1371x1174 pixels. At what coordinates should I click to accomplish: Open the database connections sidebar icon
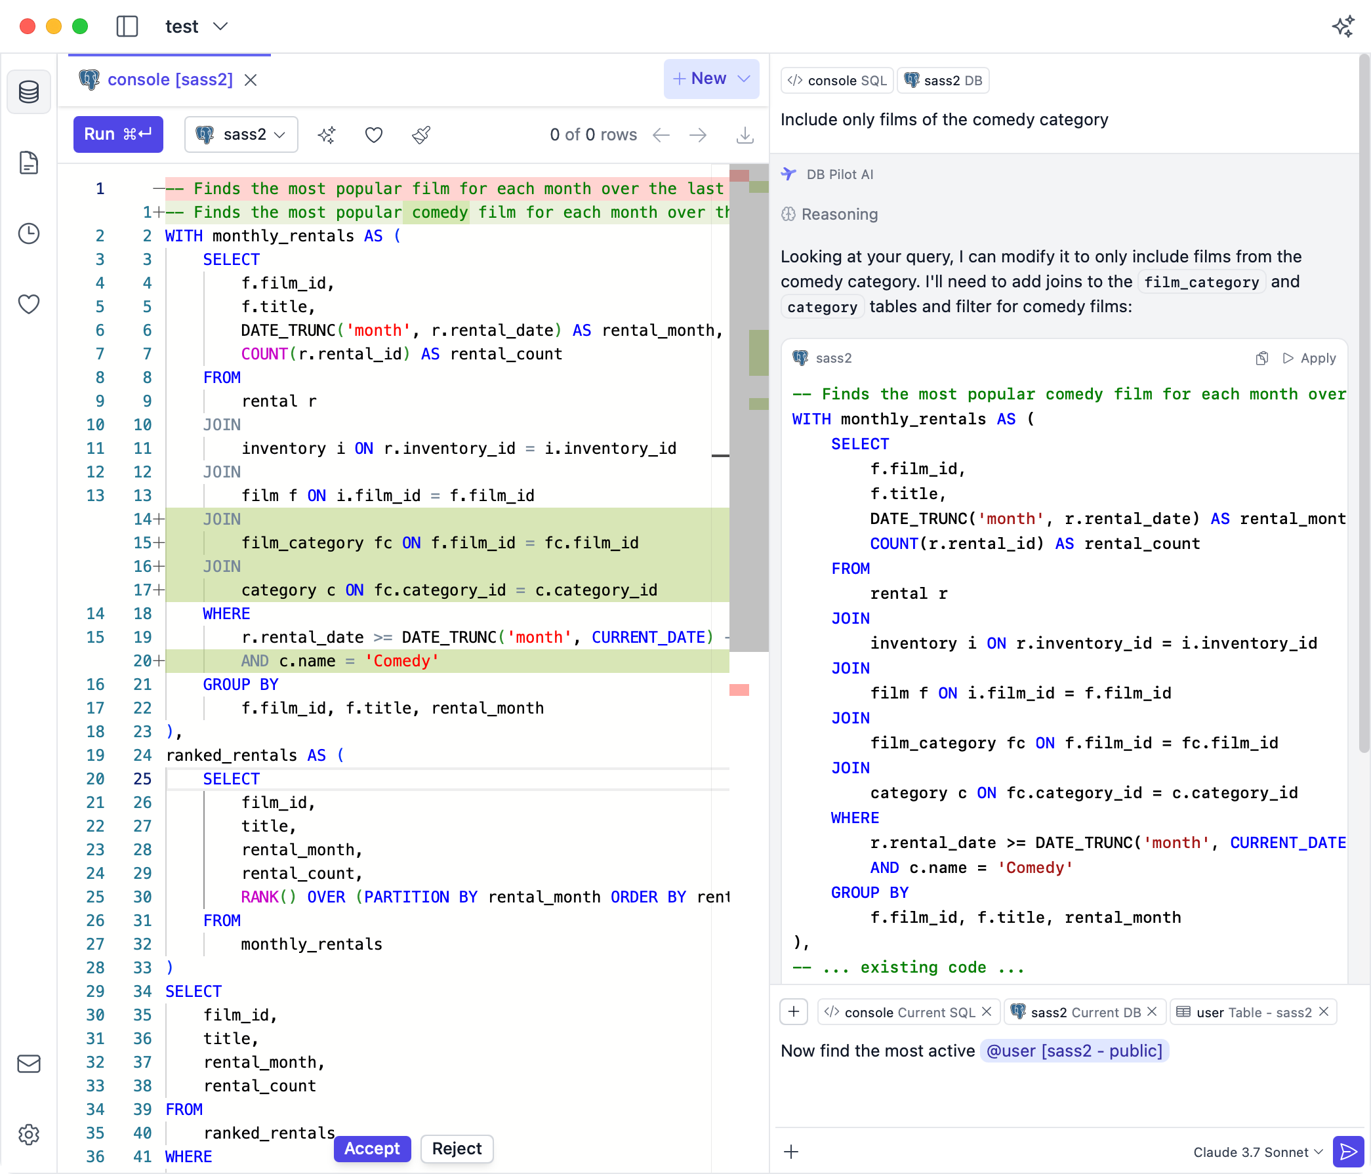(28, 92)
